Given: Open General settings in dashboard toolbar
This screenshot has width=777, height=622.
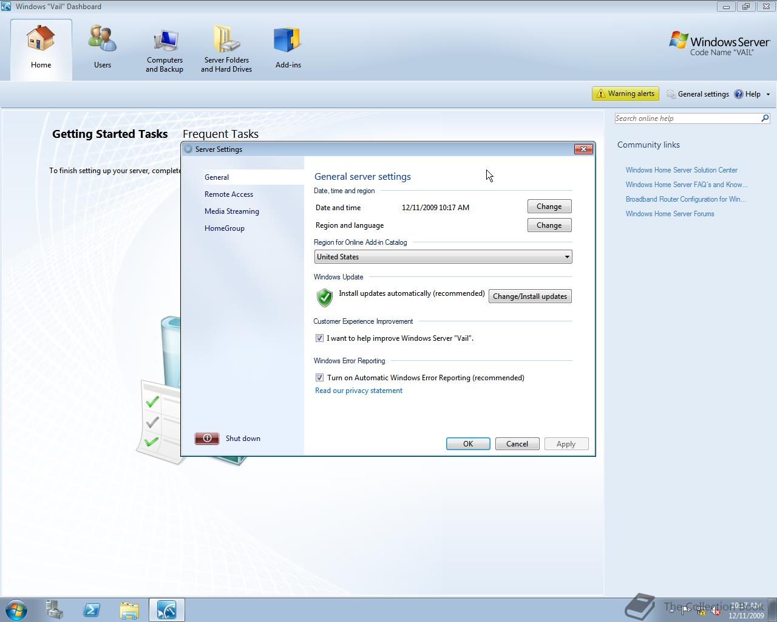Looking at the screenshot, I should pyautogui.click(x=697, y=94).
